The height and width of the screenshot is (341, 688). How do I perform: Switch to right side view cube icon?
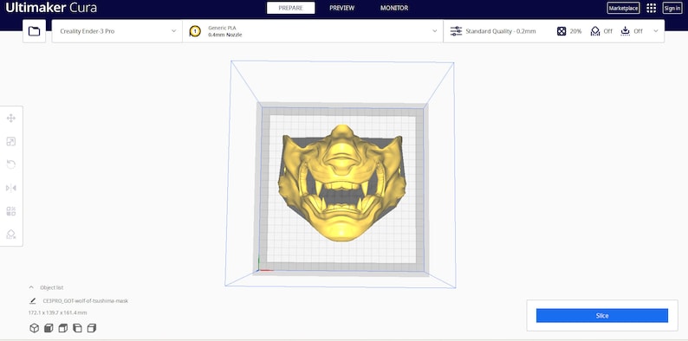tap(92, 328)
